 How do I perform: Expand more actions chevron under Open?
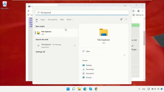point(124,55)
